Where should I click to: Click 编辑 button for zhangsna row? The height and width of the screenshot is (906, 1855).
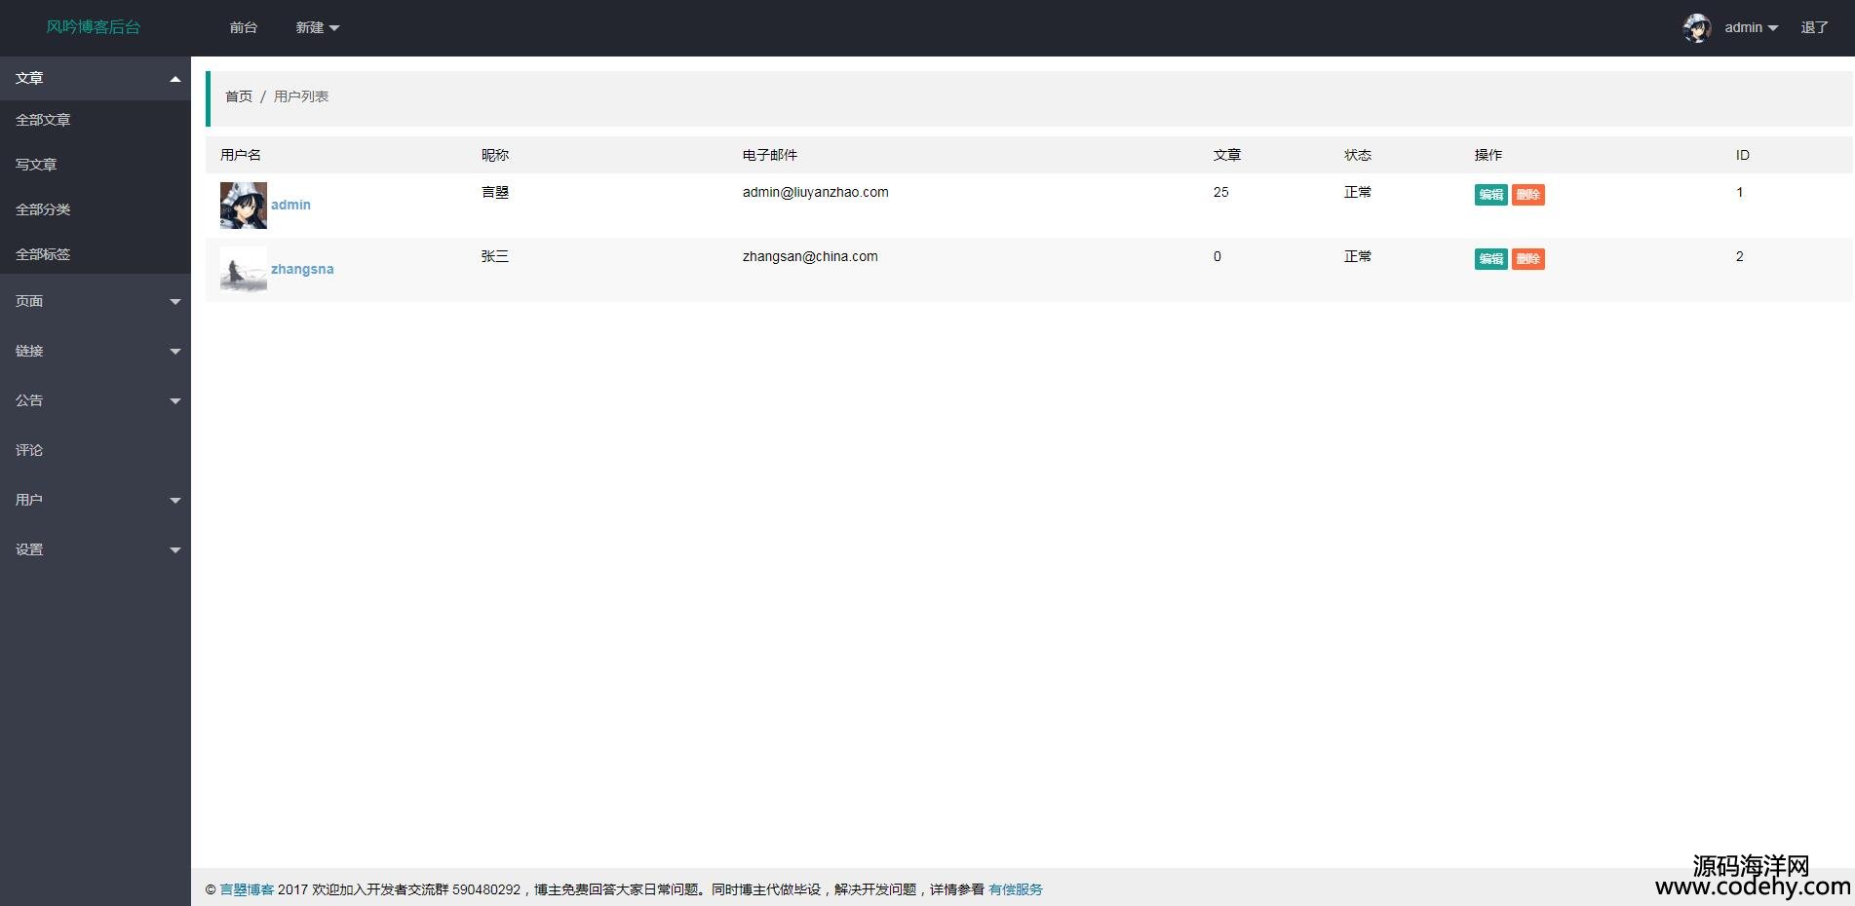point(1491,259)
